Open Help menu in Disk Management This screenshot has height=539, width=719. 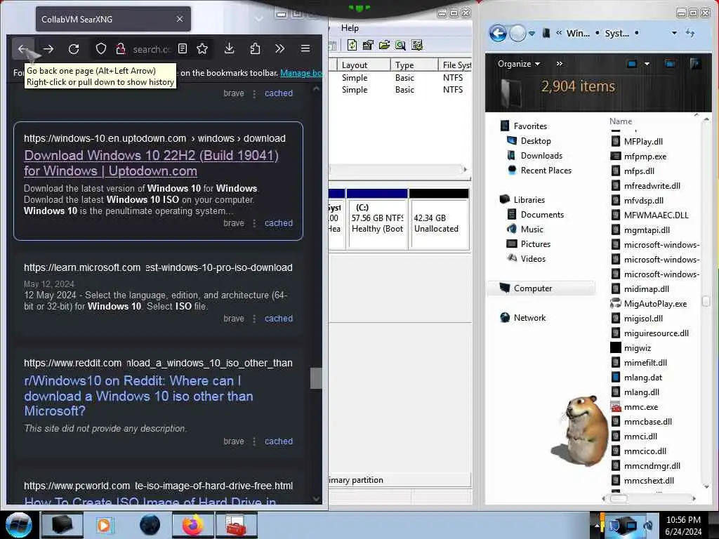coord(350,28)
